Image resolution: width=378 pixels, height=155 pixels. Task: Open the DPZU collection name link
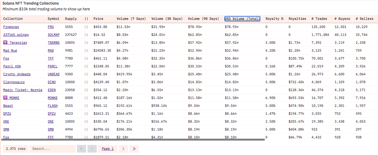tap(7, 114)
